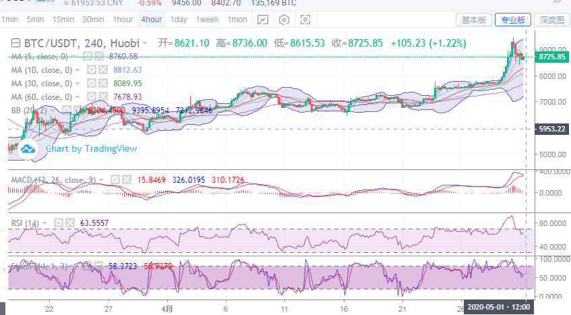571x315 pixels.
Task: Expand the MACD (12, 26, close, 9) dropdown arrow
Action: point(101,180)
